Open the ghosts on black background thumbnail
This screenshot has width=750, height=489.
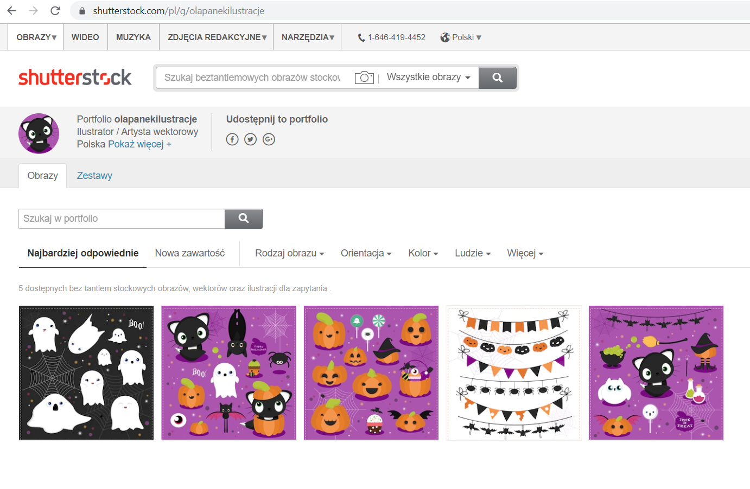pyautogui.click(x=86, y=372)
